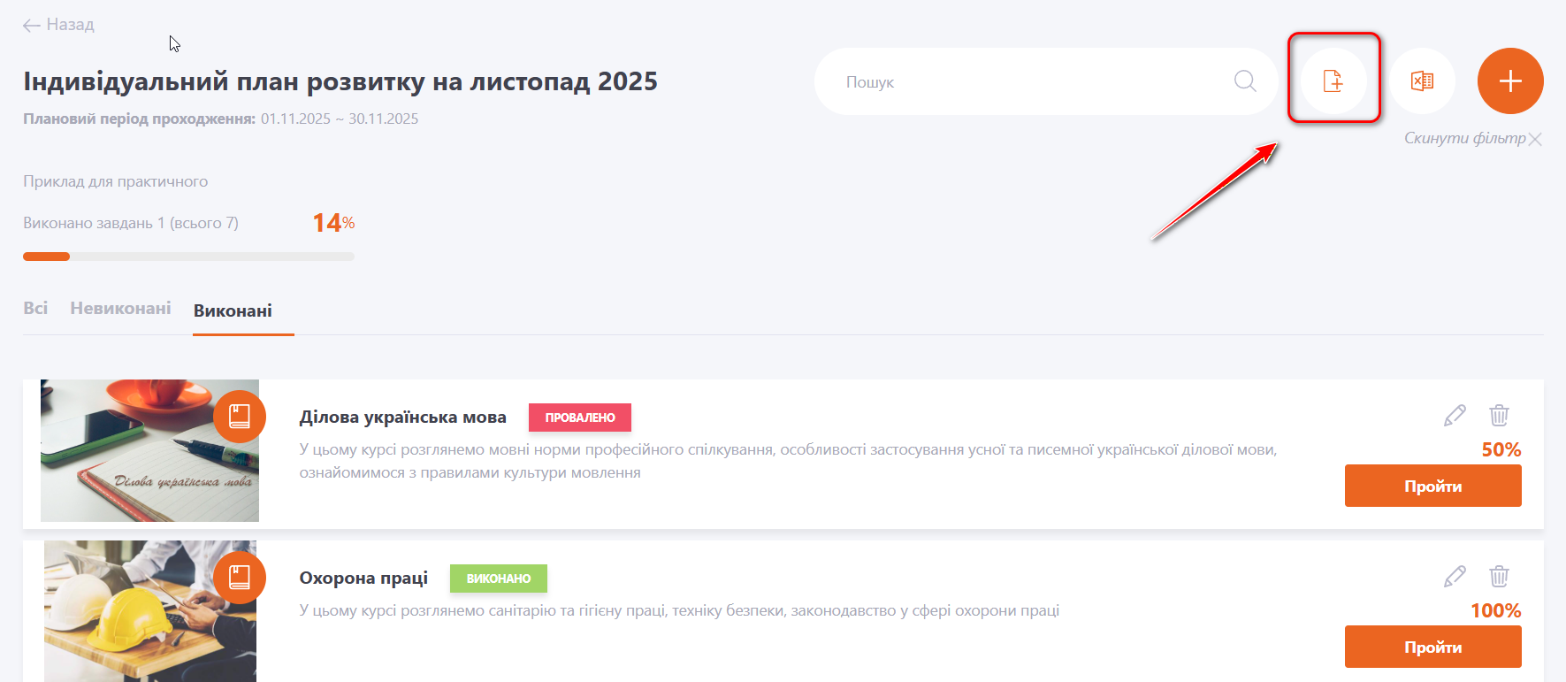Switch to the Невиконані tab
Image resolution: width=1566 pixels, height=682 pixels.
pyautogui.click(x=120, y=309)
